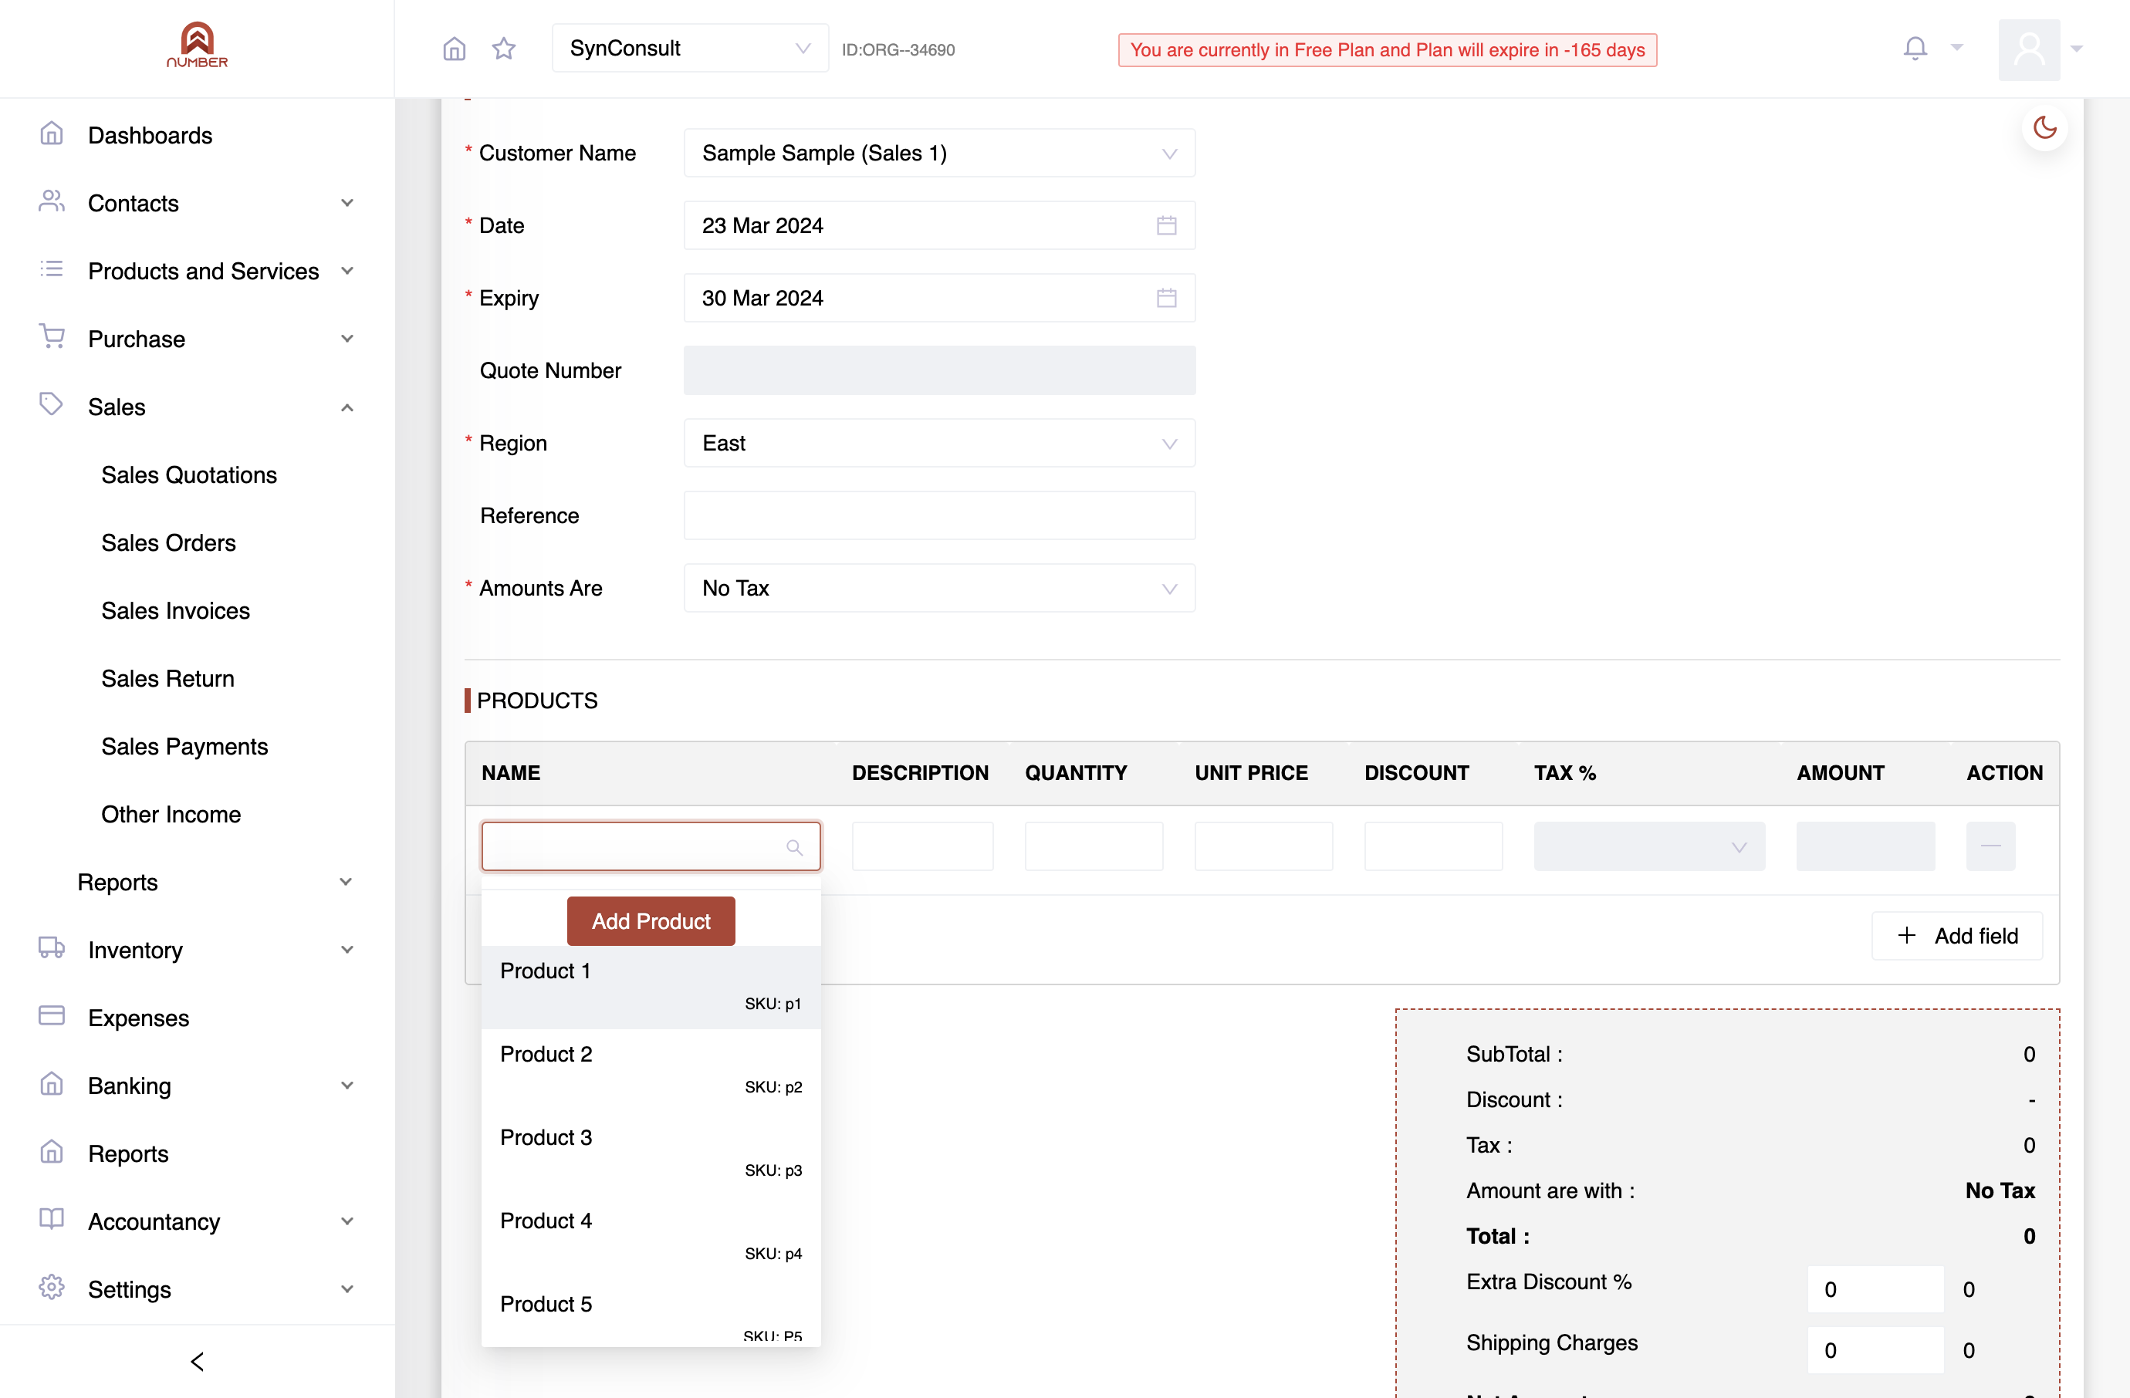Click the Add field button

(x=1956, y=936)
